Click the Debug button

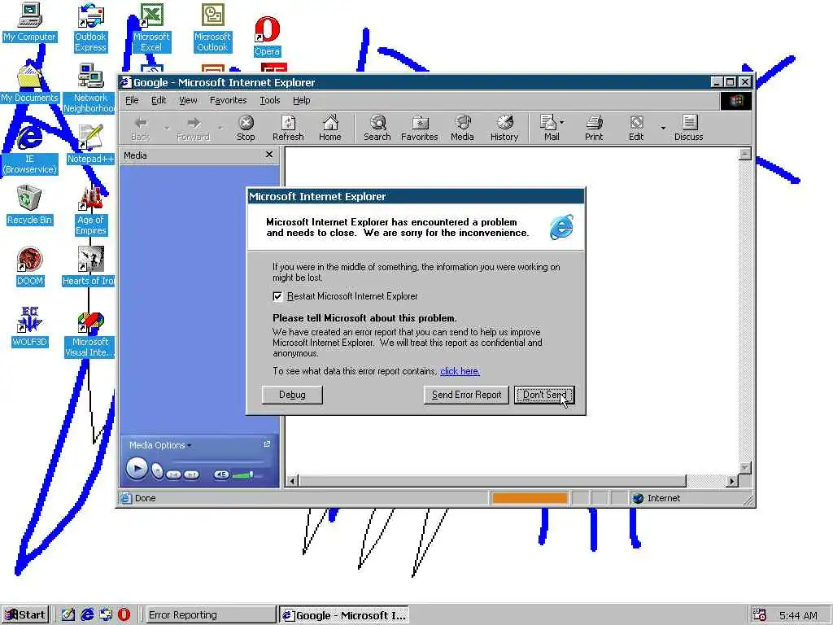click(292, 395)
